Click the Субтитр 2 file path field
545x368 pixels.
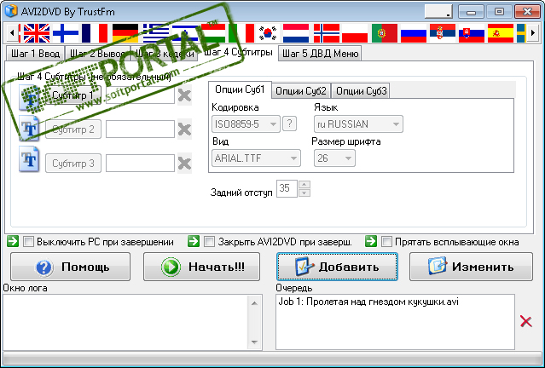tap(140, 129)
